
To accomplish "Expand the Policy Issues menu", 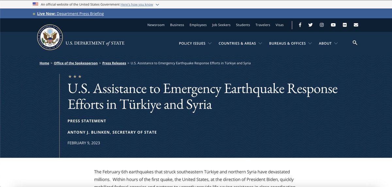I will (x=195, y=43).
